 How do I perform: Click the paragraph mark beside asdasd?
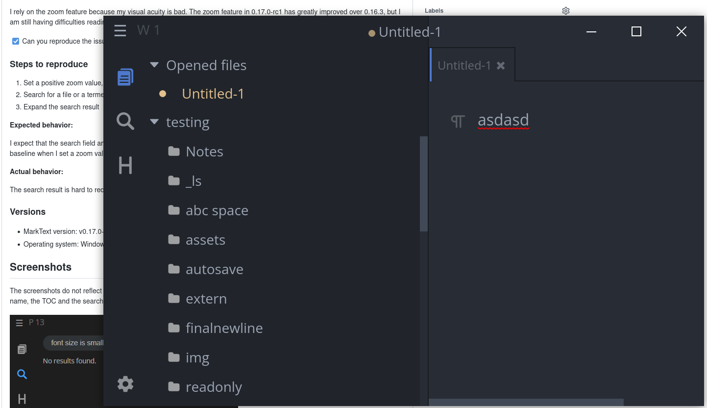pyautogui.click(x=458, y=121)
